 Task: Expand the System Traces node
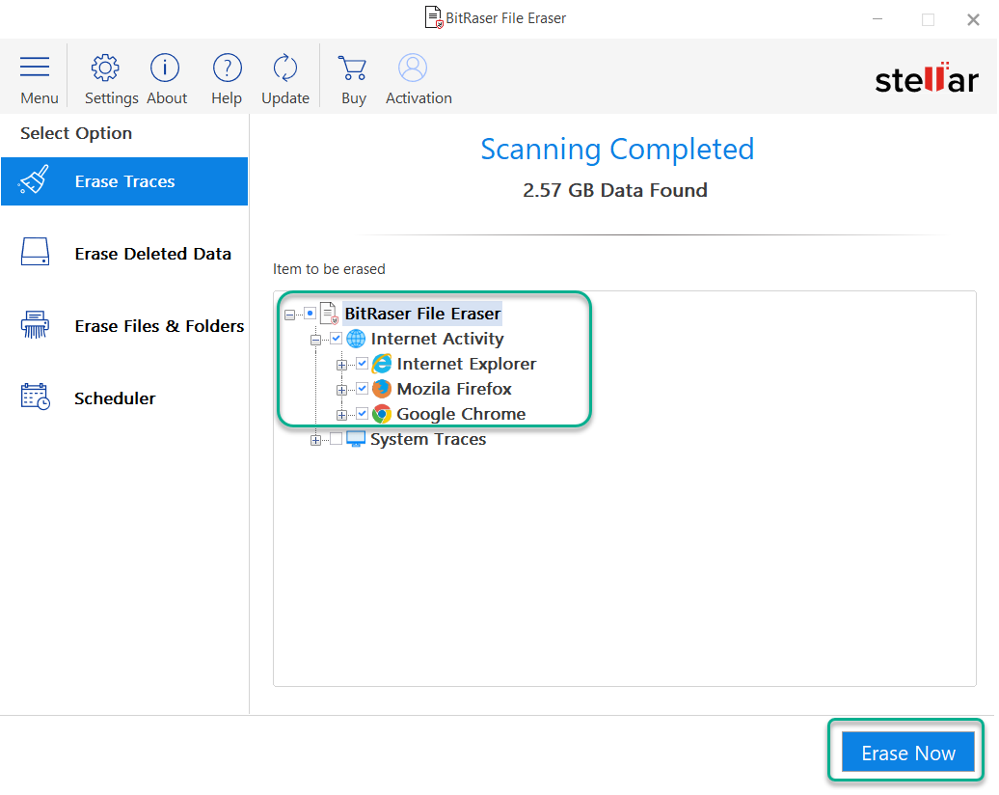(316, 440)
